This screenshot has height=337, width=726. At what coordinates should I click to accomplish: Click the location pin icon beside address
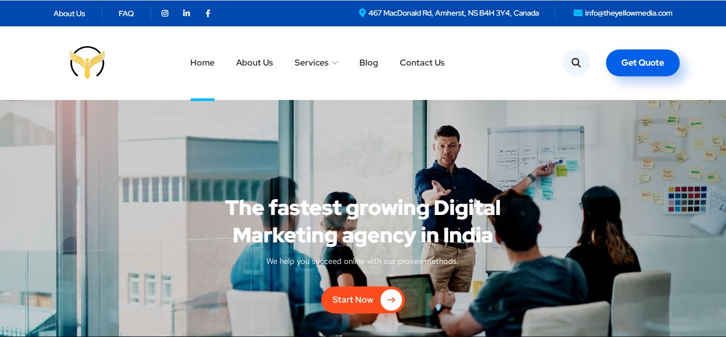(x=362, y=13)
